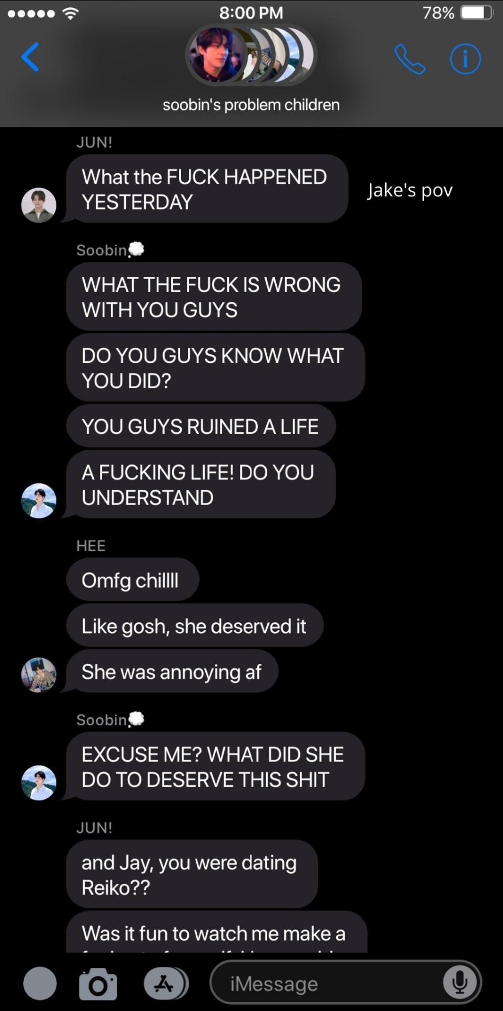503x1011 pixels.
Task: Tap the Wi-Fi signal icon in status bar
Action: click(x=69, y=13)
